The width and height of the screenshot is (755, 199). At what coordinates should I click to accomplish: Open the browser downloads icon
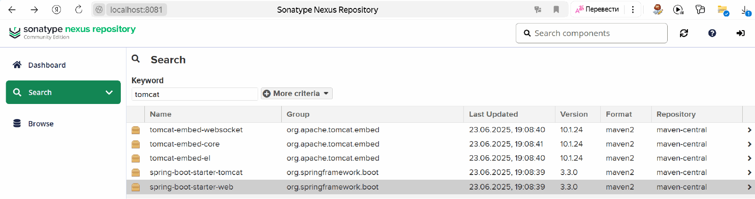(x=745, y=10)
